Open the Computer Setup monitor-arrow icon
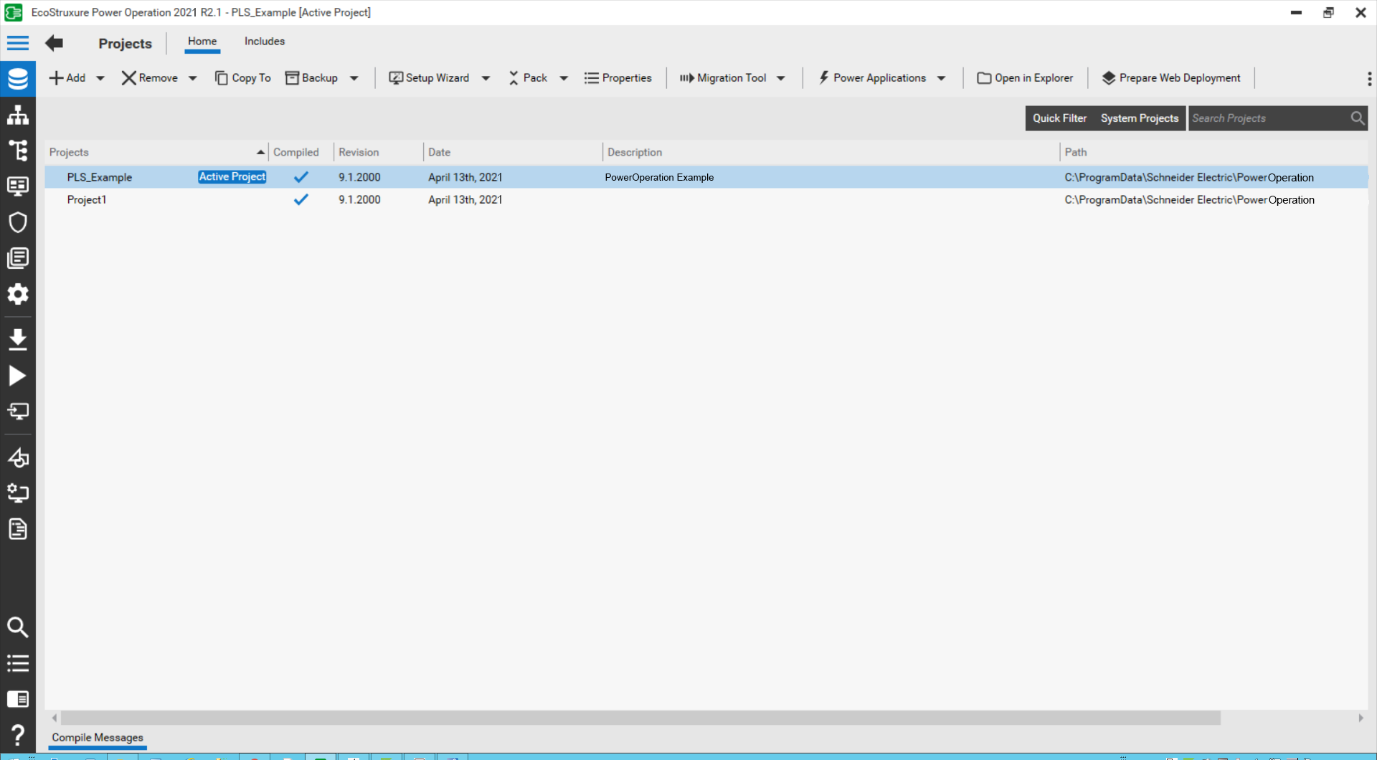 [18, 411]
